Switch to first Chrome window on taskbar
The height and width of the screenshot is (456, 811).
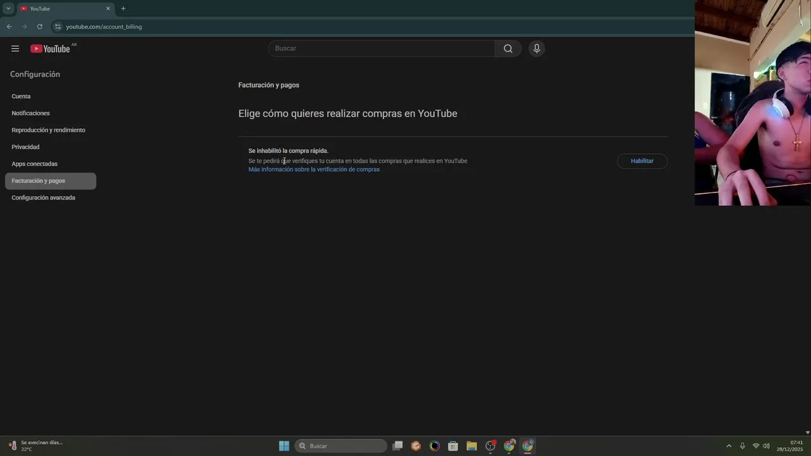[509, 446]
